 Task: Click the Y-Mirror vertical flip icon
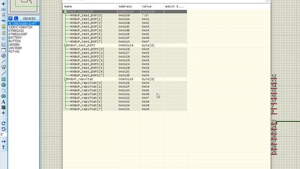pyautogui.click(x=3, y=147)
